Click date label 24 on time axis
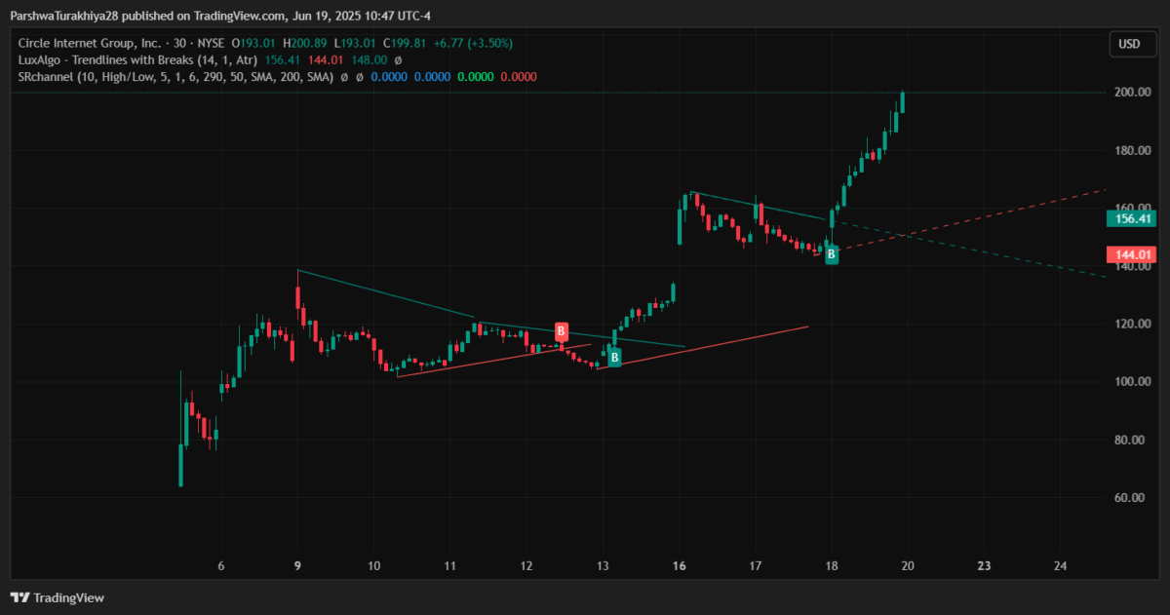Image resolution: width=1170 pixels, height=615 pixels. pos(1061,566)
